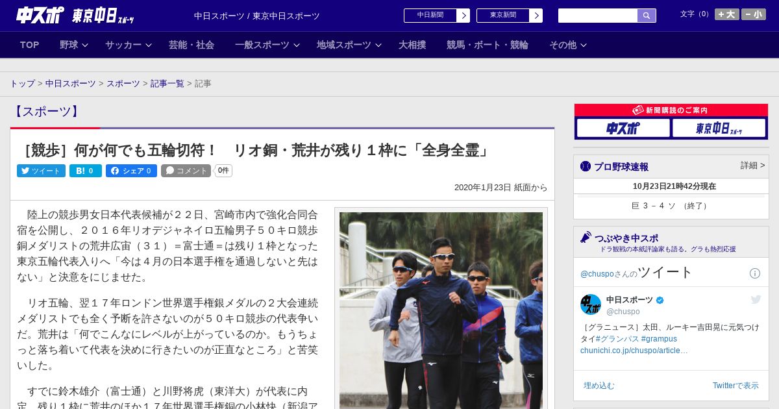Screen dimensions: 779x409
Task: Click #グランパス hashtag link
Action: [617, 339]
